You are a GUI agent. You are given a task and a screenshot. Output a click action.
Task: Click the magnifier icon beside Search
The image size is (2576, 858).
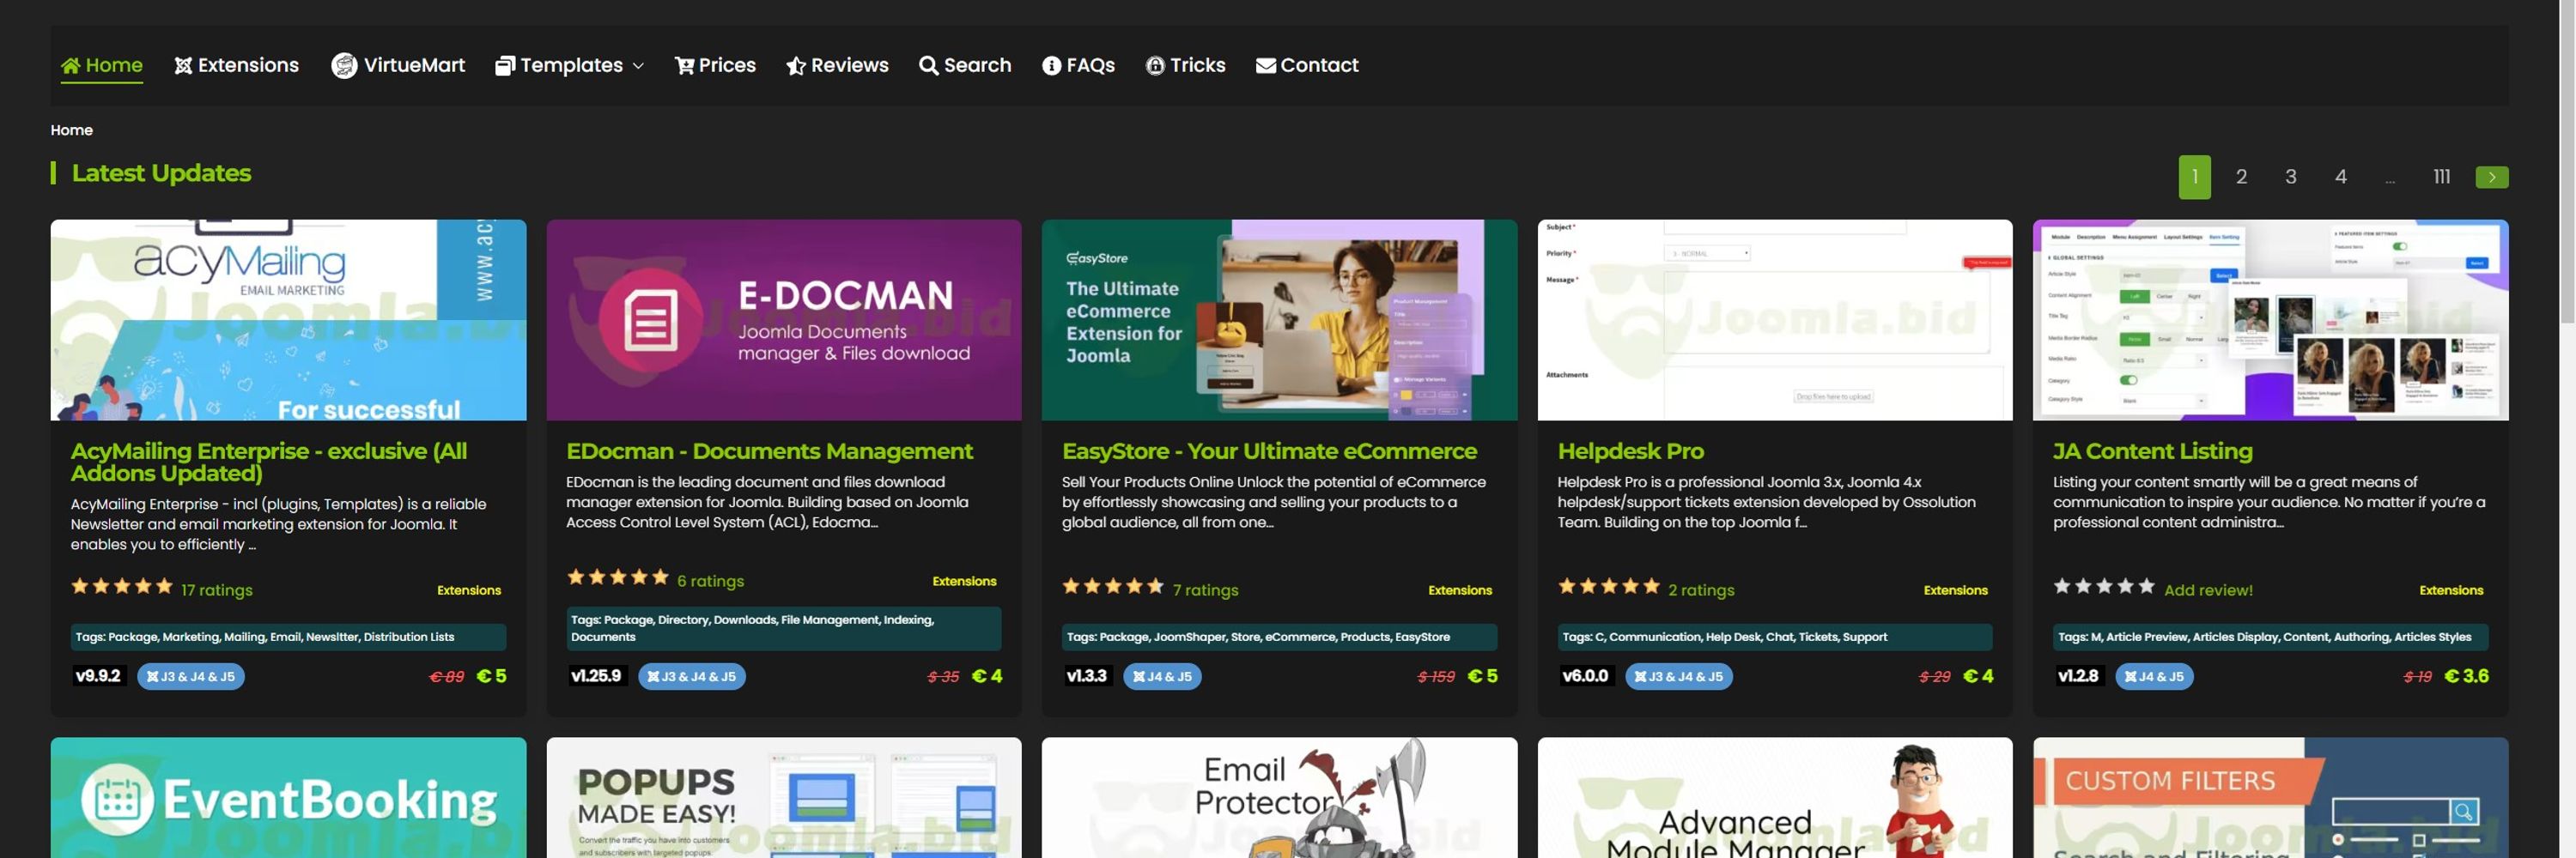(928, 66)
